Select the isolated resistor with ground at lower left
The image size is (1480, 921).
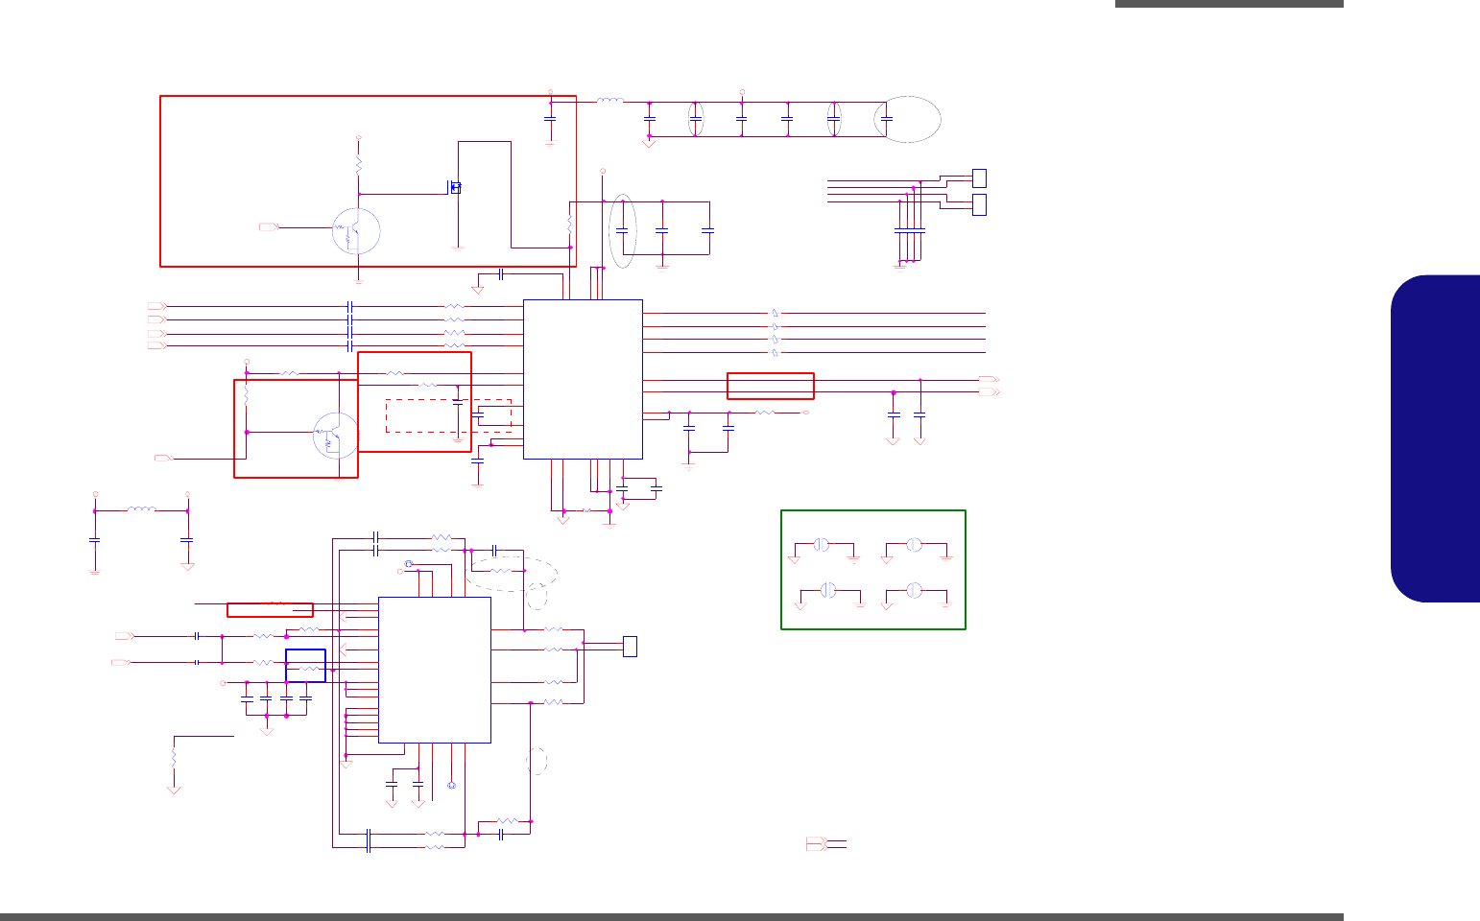coord(174,757)
